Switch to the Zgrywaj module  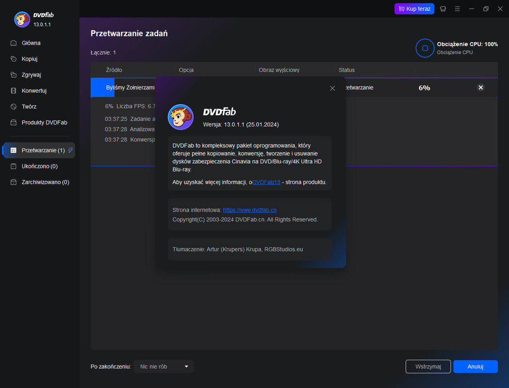pyautogui.click(x=31, y=75)
